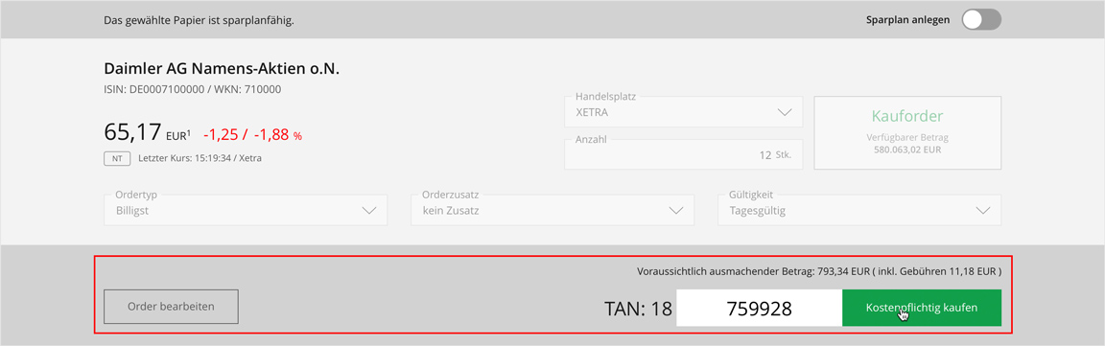Open the Ordertyp dropdown showing Billigst

pyautogui.click(x=246, y=210)
